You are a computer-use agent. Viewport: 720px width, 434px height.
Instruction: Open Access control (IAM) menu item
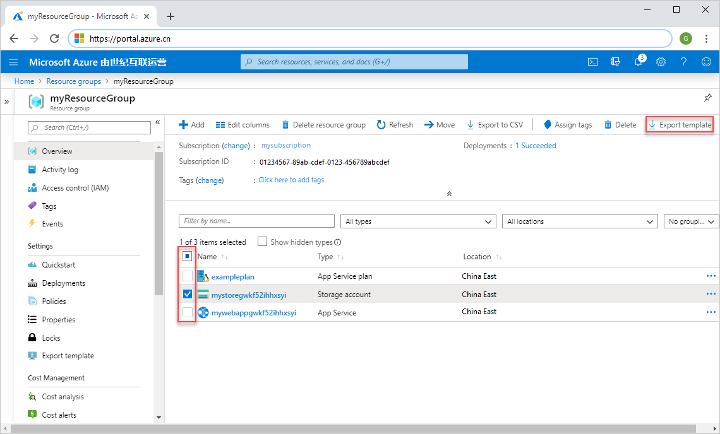coord(75,188)
